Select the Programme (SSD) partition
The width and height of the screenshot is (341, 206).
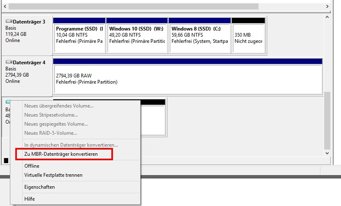(79, 35)
